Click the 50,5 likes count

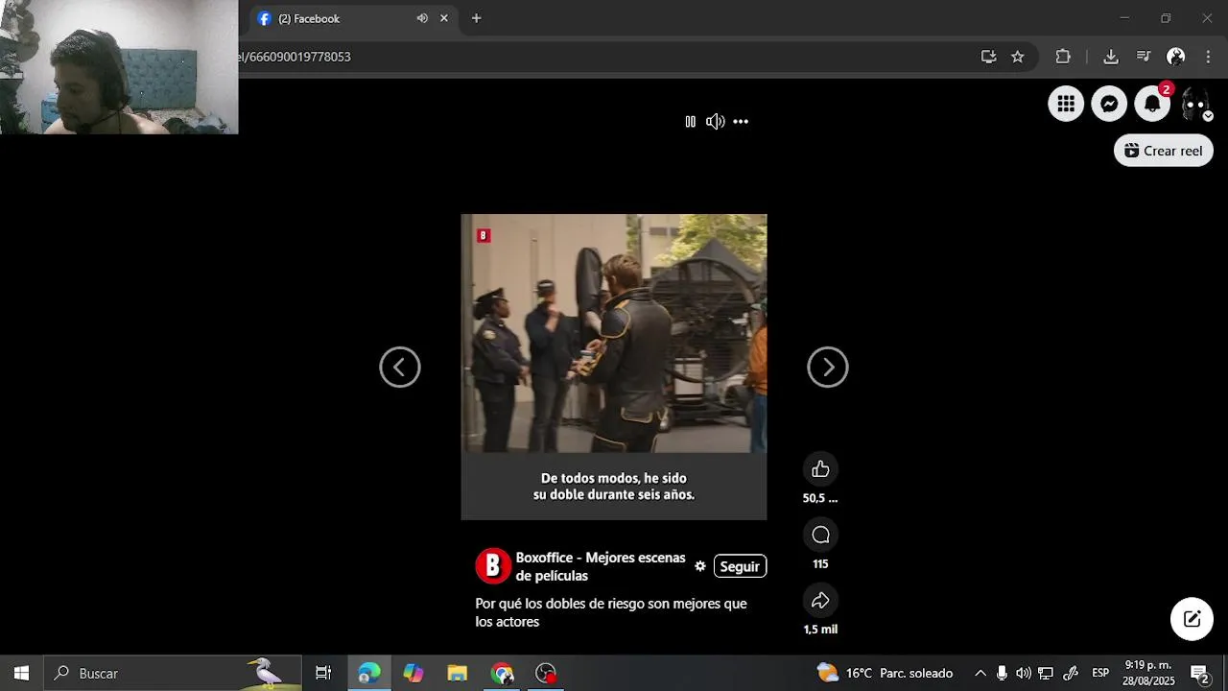click(x=820, y=498)
